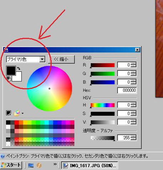Click the << 縮小 collapse button

pyautogui.click(x=61, y=59)
